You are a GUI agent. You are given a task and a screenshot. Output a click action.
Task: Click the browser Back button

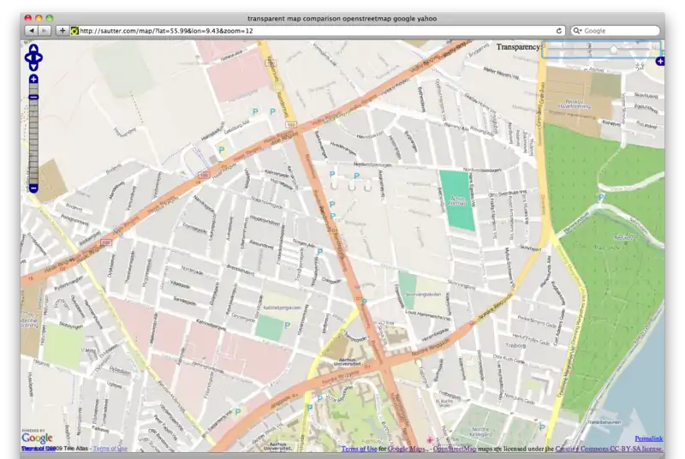(x=31, y=31)
